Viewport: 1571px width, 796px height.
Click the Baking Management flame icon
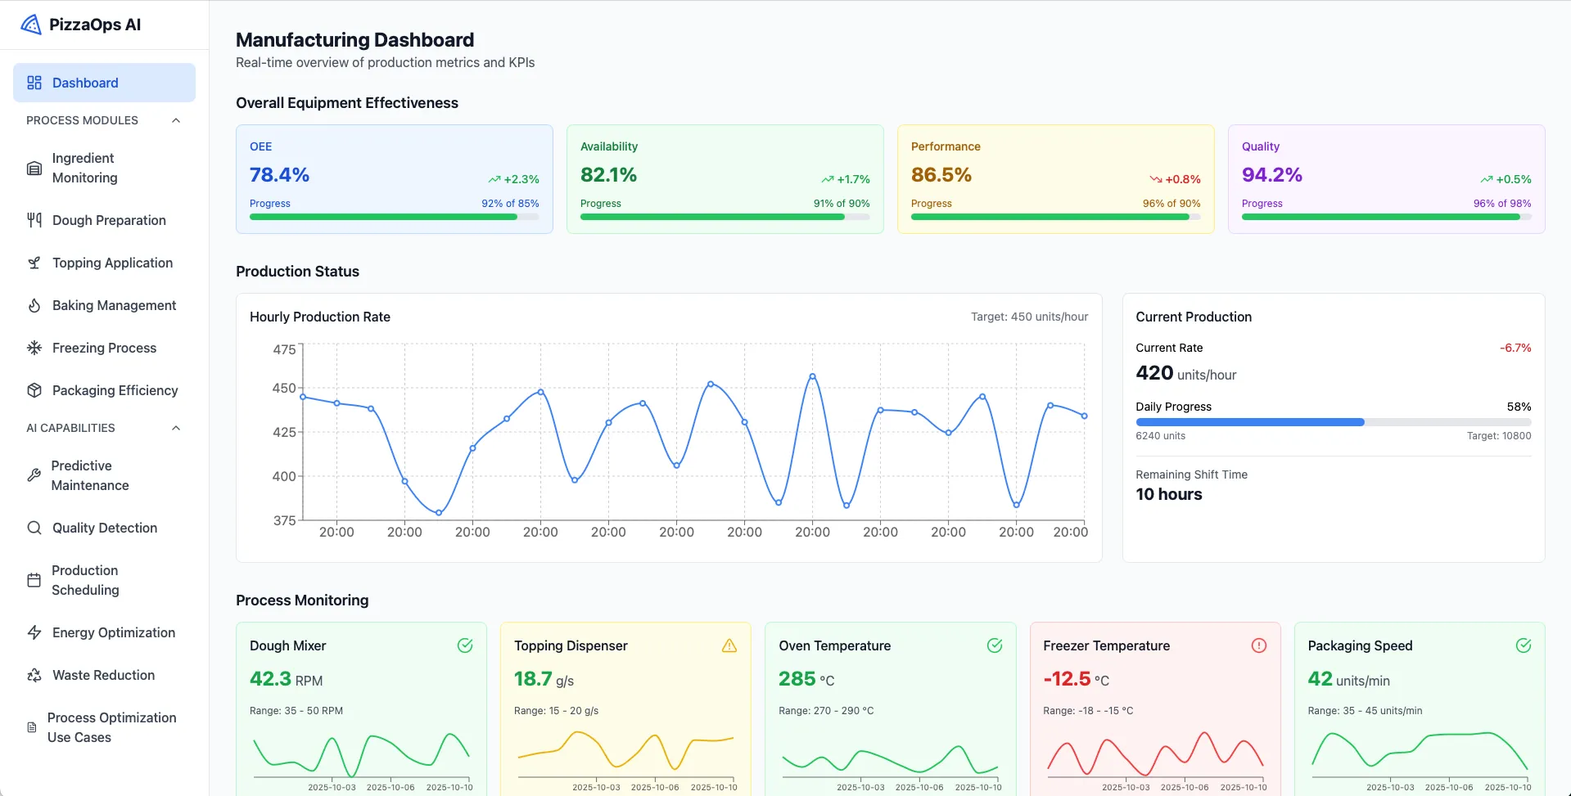click(34, 305)
